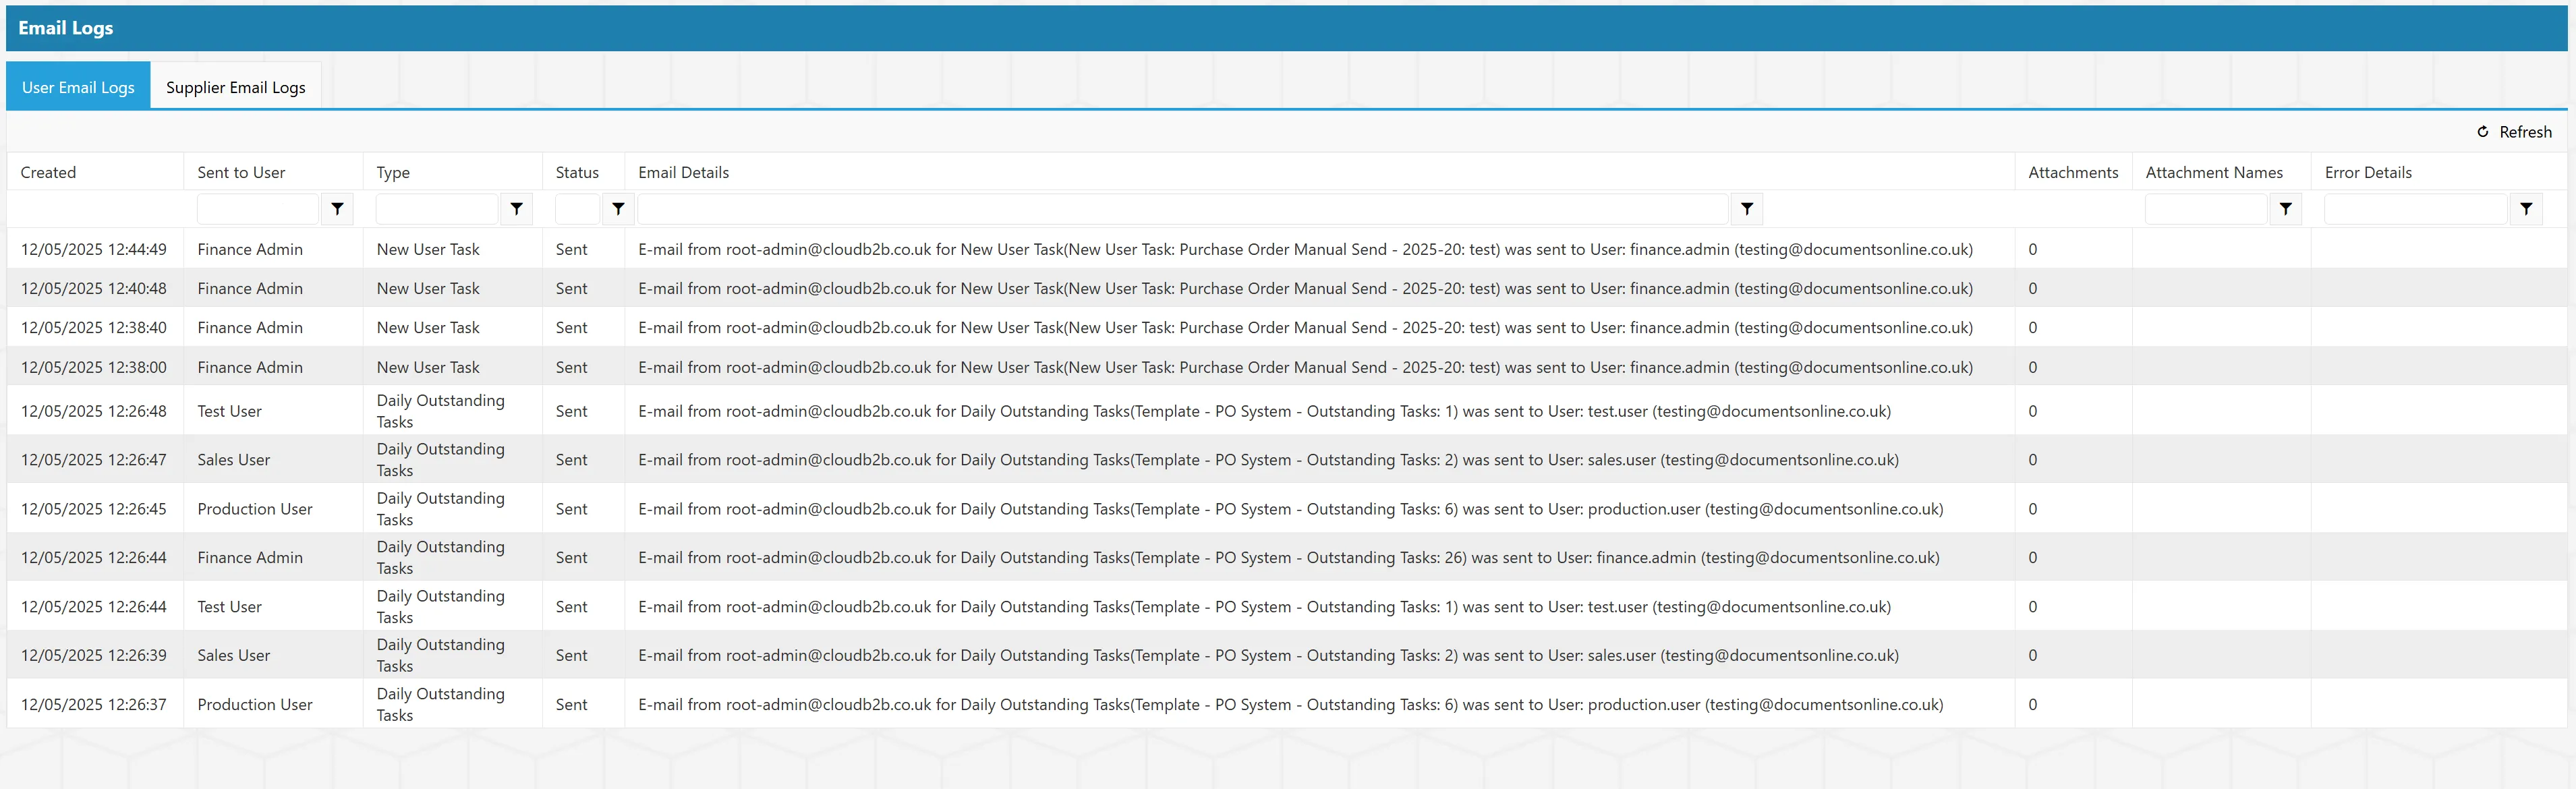Click the Attachments column header

(x=2073, y=172)
